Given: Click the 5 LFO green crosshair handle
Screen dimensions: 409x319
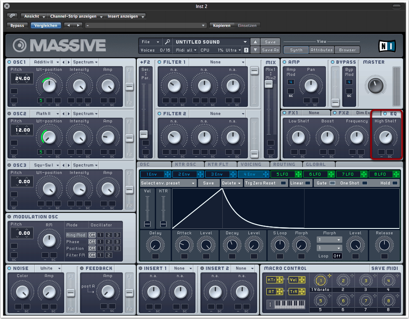Looking at the screenshot, I should click(x=298, y=174).
